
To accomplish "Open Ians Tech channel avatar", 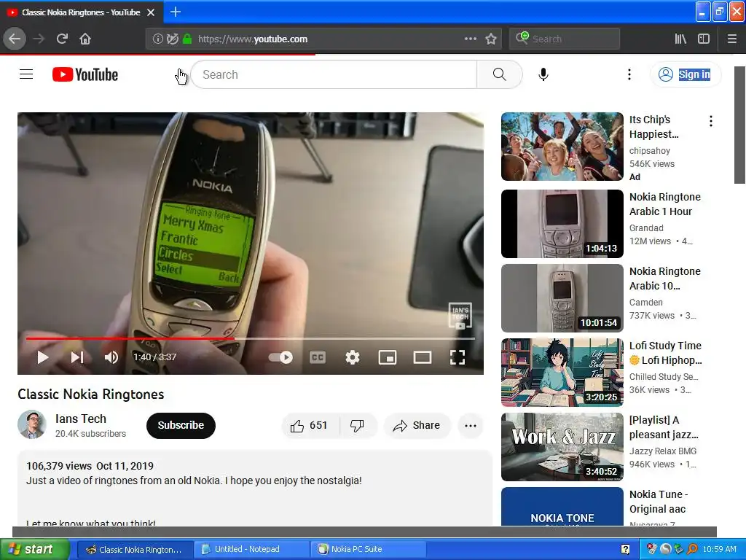I will pyautogui.click(x=32, y=424).
